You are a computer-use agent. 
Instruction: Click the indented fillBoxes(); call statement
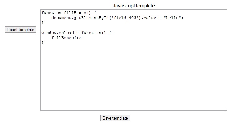point(66,38)
